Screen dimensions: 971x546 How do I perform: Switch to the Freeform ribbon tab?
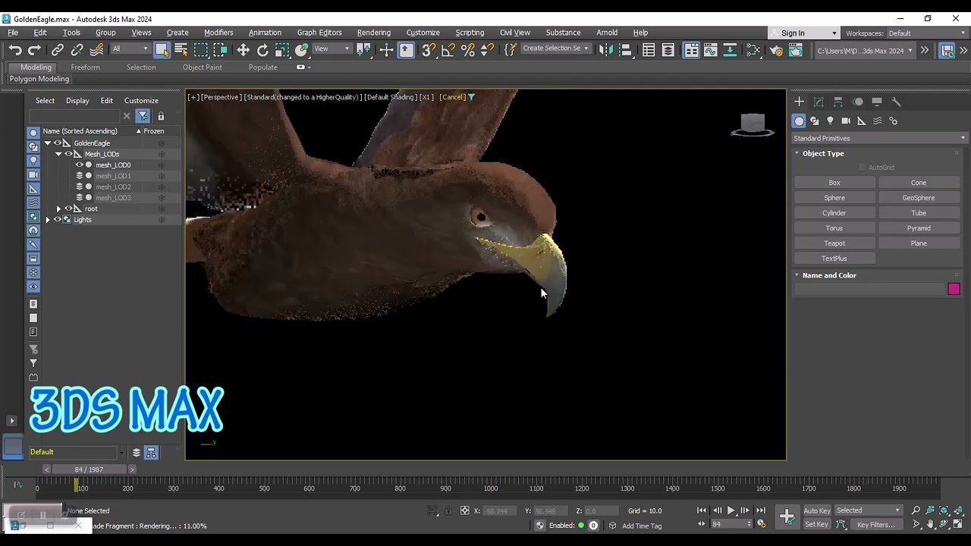pos(85,67)
